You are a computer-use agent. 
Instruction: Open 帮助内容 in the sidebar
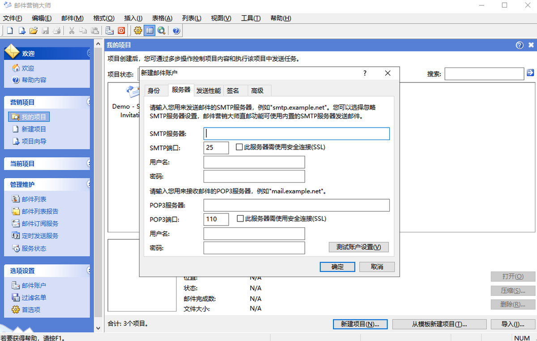(x=30, y=80)
